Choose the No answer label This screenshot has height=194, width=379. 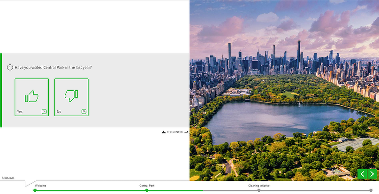[59, 112]
